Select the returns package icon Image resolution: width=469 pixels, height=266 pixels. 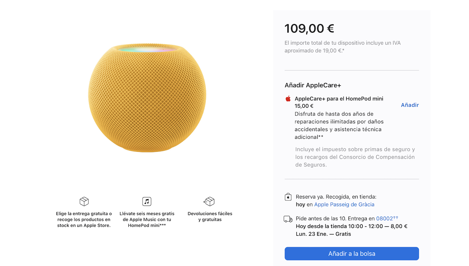coord(209,201)
